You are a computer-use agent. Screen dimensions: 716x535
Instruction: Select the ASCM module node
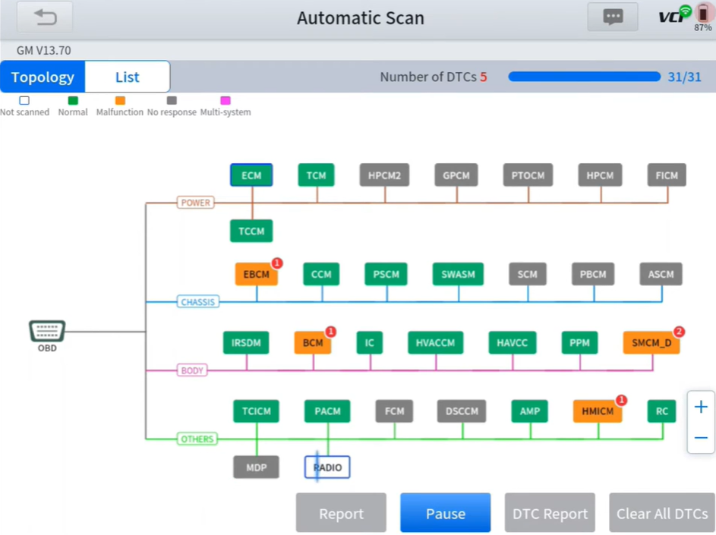[x=661, y=275]
